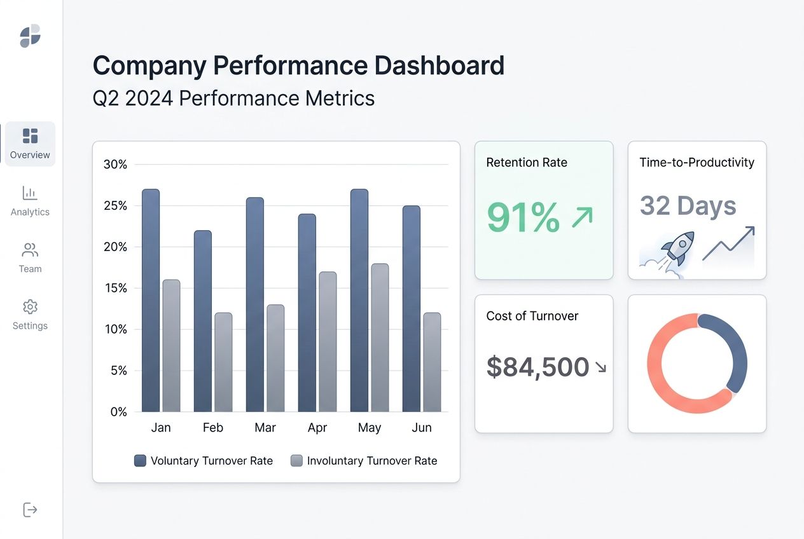The width and height of the screenshot is (804, 539).
Task: Open the Analytics section
Action: [x=30, y=201]
